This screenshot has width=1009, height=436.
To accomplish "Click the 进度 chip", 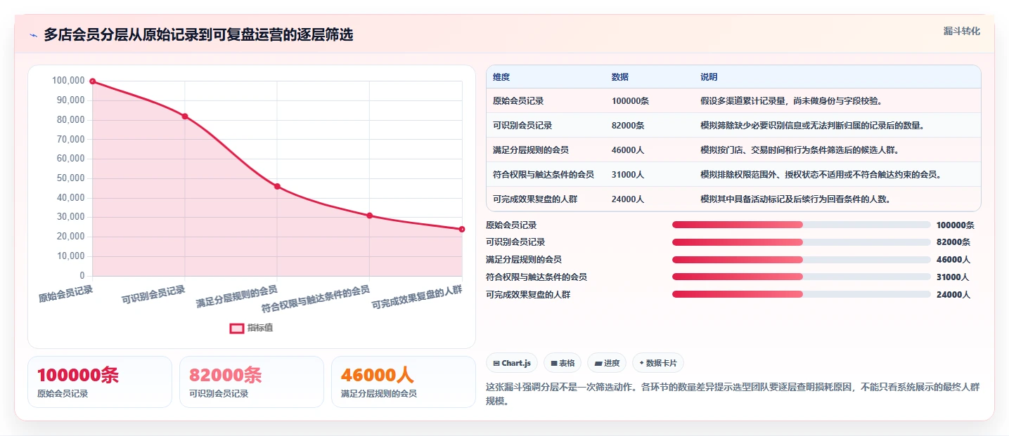I will 607,363.
